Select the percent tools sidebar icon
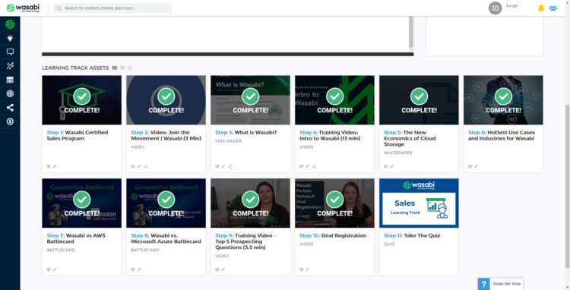 [10, 66]
